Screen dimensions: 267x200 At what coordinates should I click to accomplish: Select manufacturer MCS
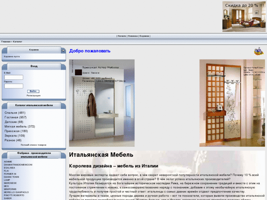coord(6,186)
